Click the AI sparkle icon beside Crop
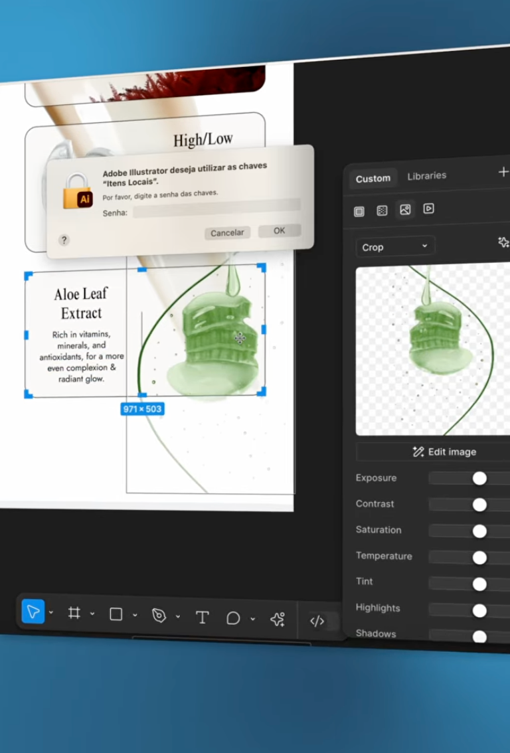The width and height of the screenshot is (510, 753). (503, 242)
